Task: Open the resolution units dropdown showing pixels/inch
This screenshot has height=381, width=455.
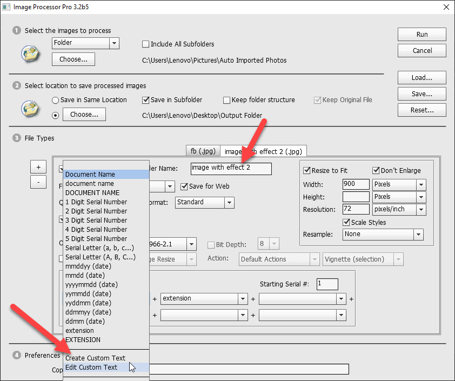Action: (x=399, y=209)
